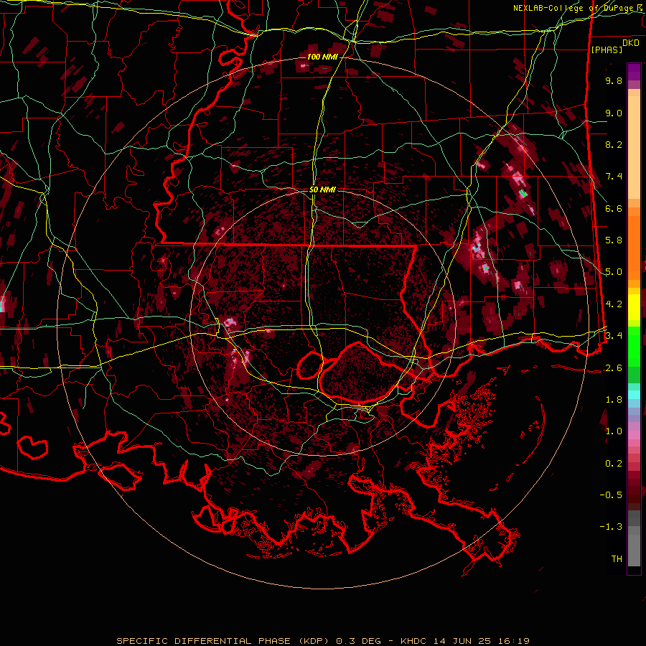This screenshot has width=646, height=646.
Task: Click the orange segment of the color bar
Action: point(634,247)
